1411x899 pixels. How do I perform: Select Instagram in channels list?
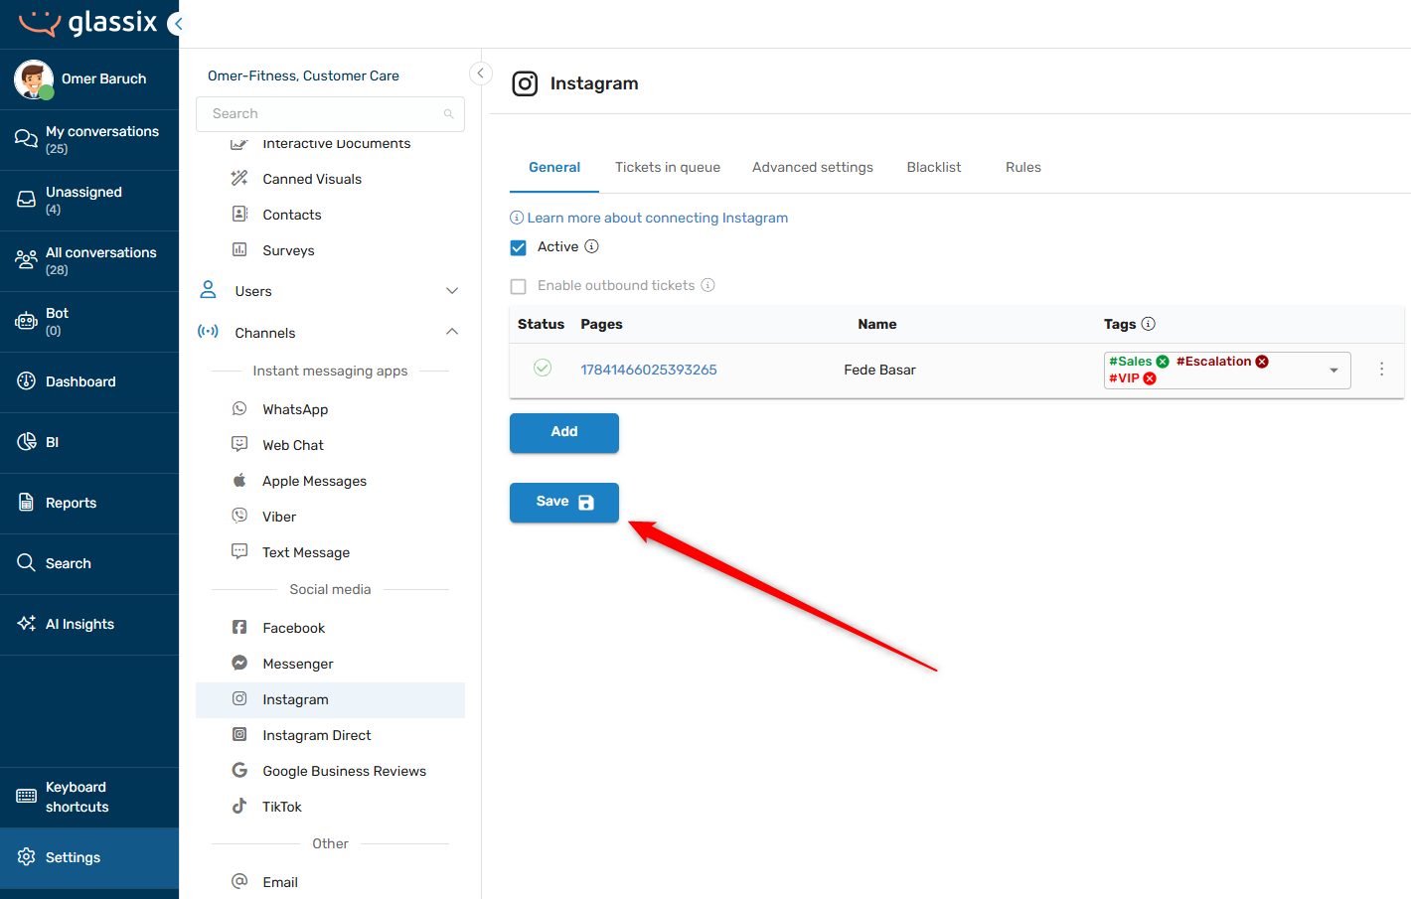pyautogui.click(x=330, y=699)
